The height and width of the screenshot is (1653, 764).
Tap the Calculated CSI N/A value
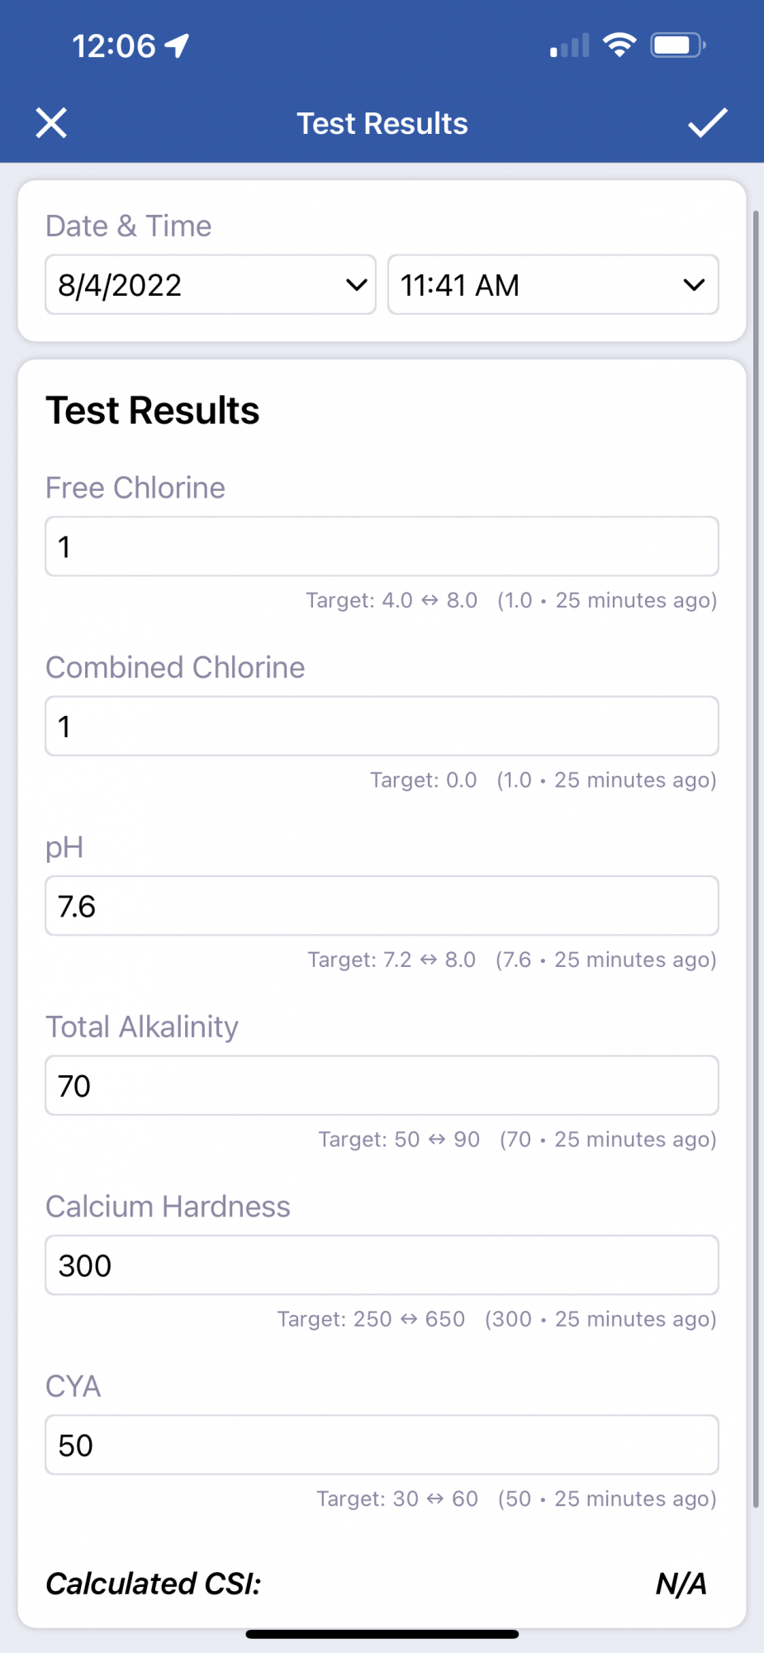tap(681, 1584)
